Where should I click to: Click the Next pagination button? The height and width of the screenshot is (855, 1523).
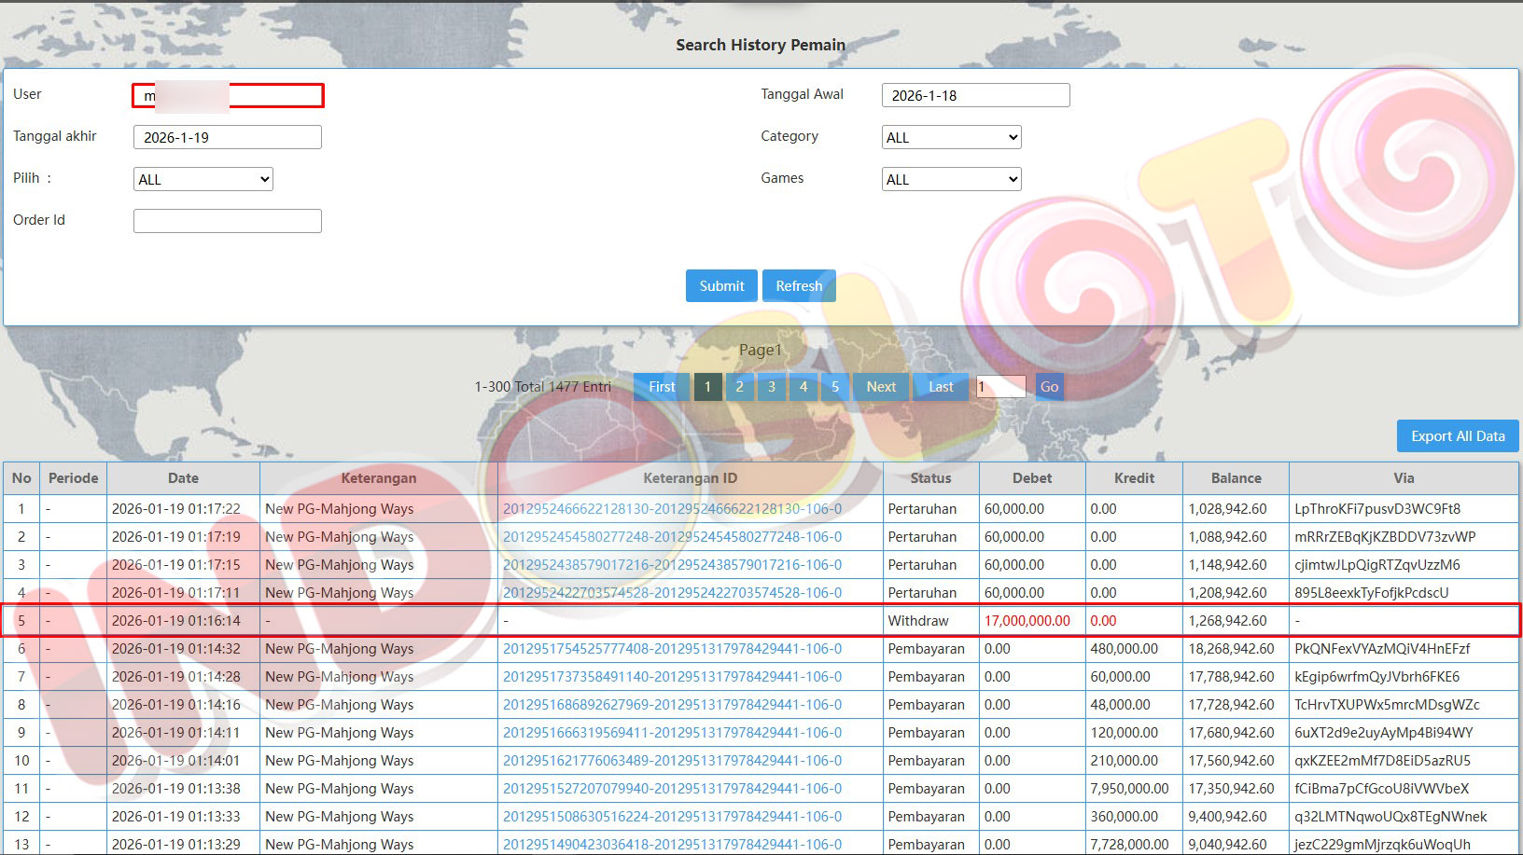880,387
